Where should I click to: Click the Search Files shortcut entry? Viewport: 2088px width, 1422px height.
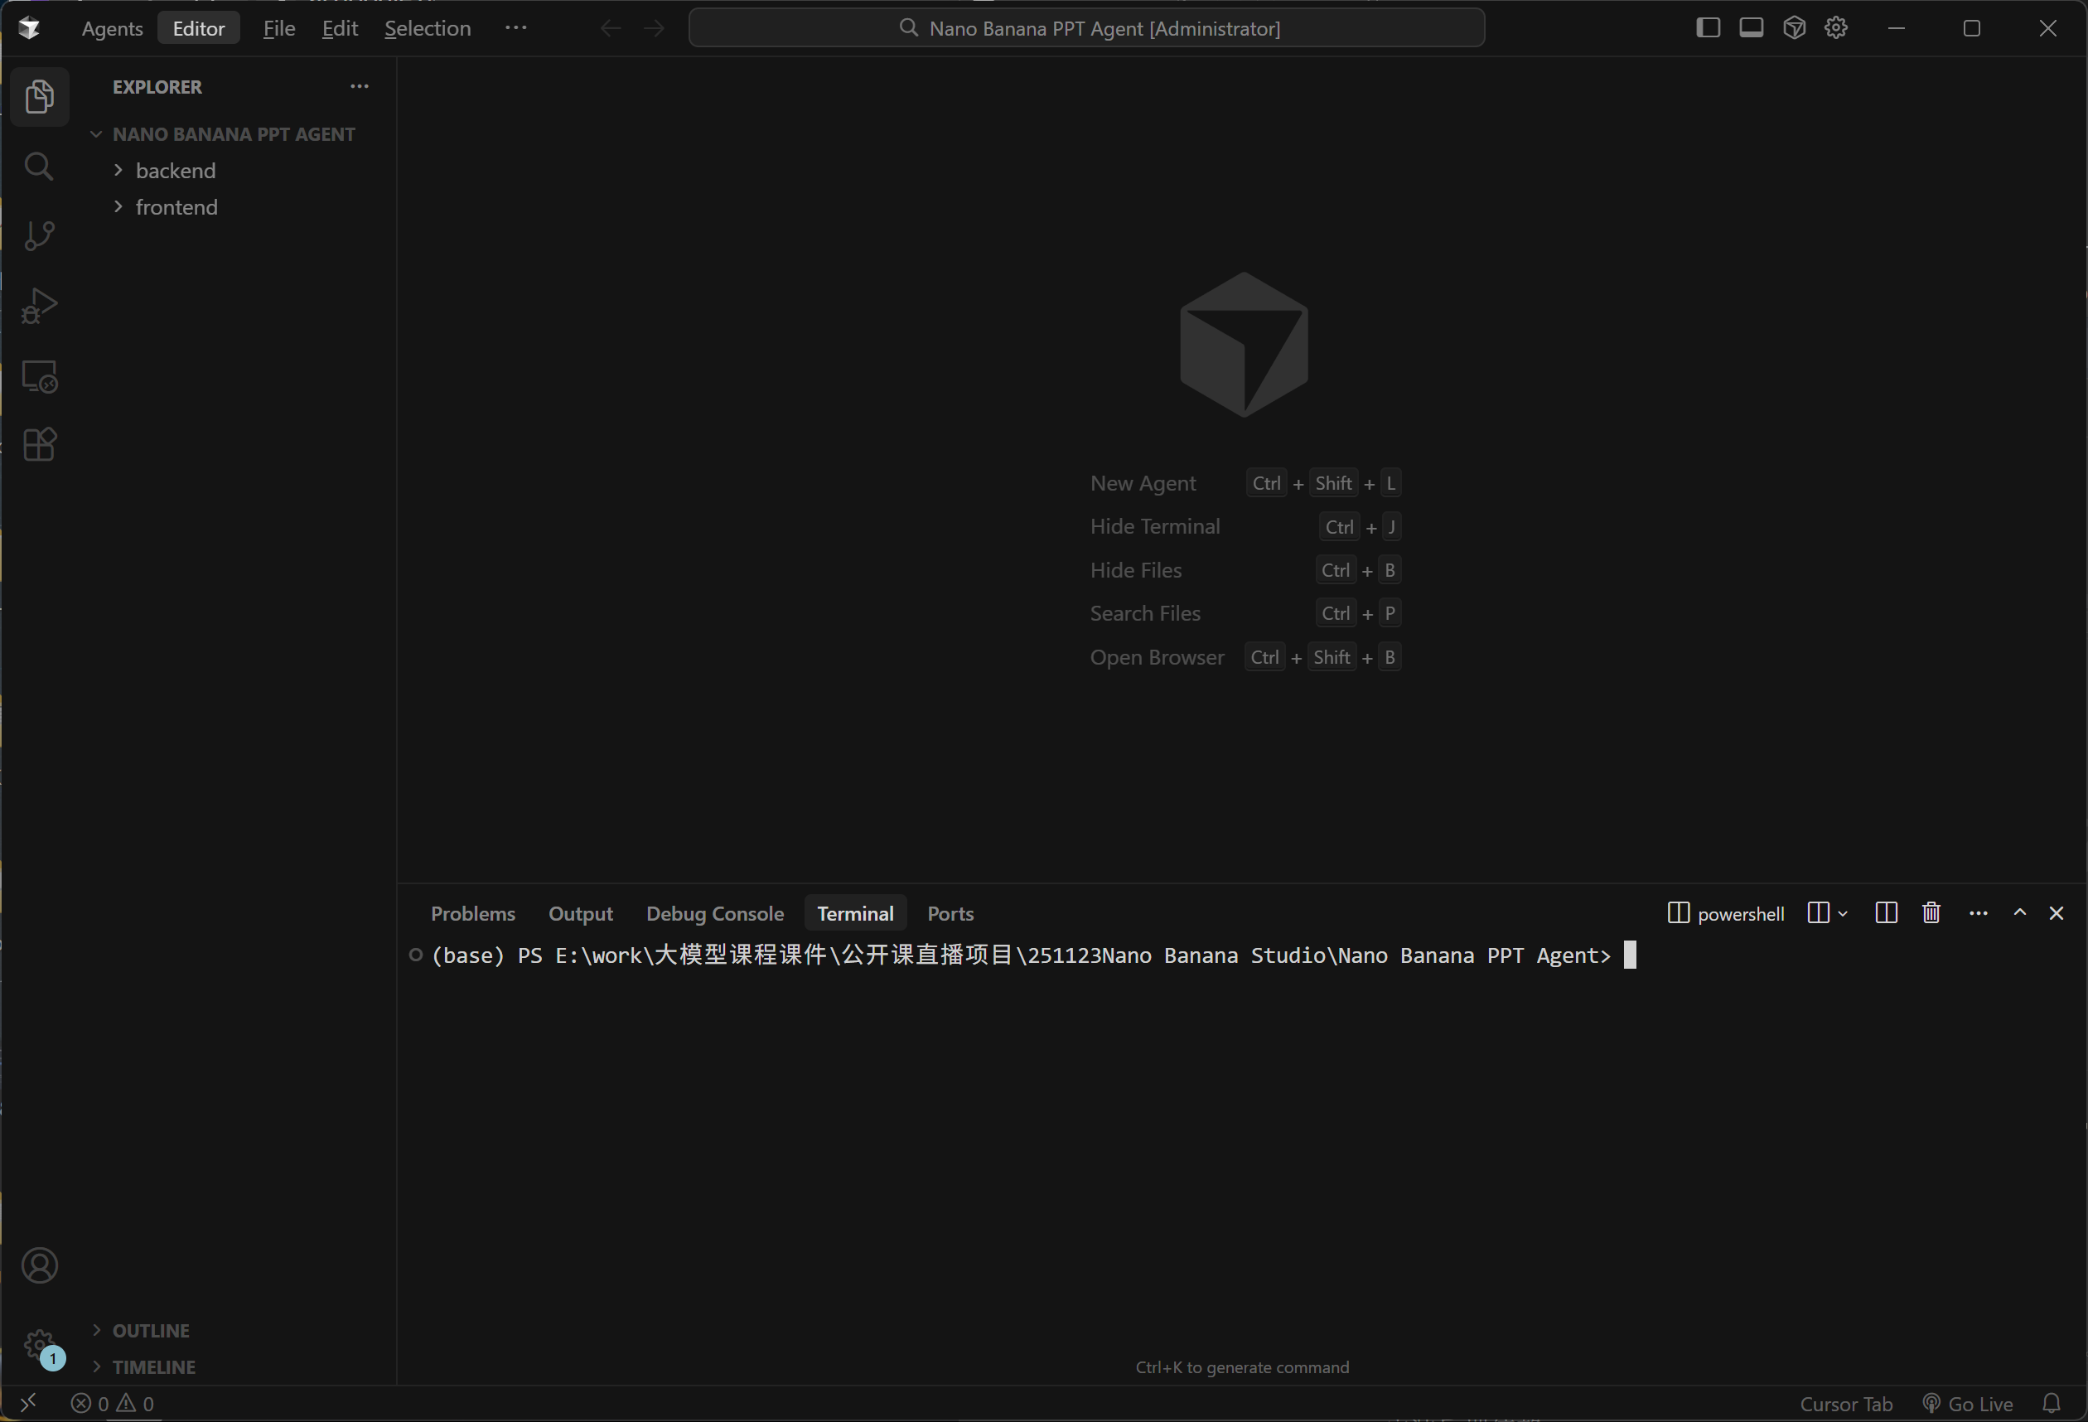[1245, 613]
